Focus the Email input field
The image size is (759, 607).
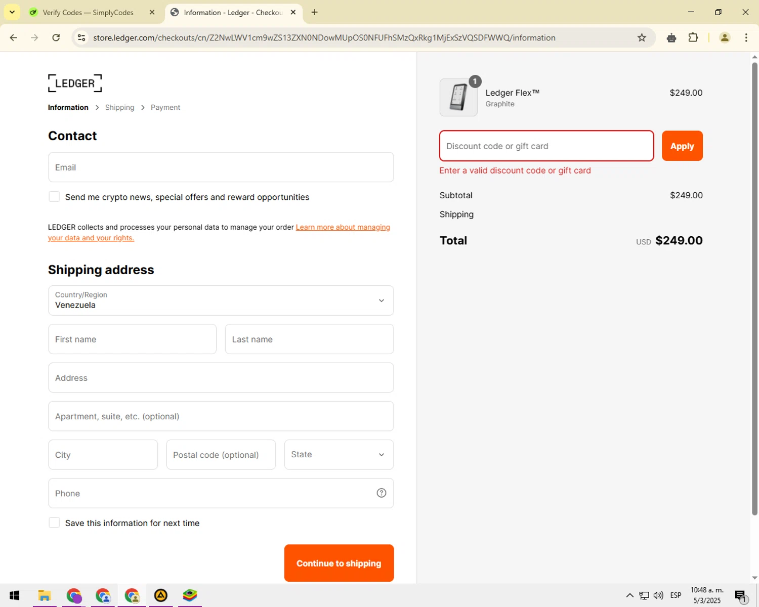[221, 167]
